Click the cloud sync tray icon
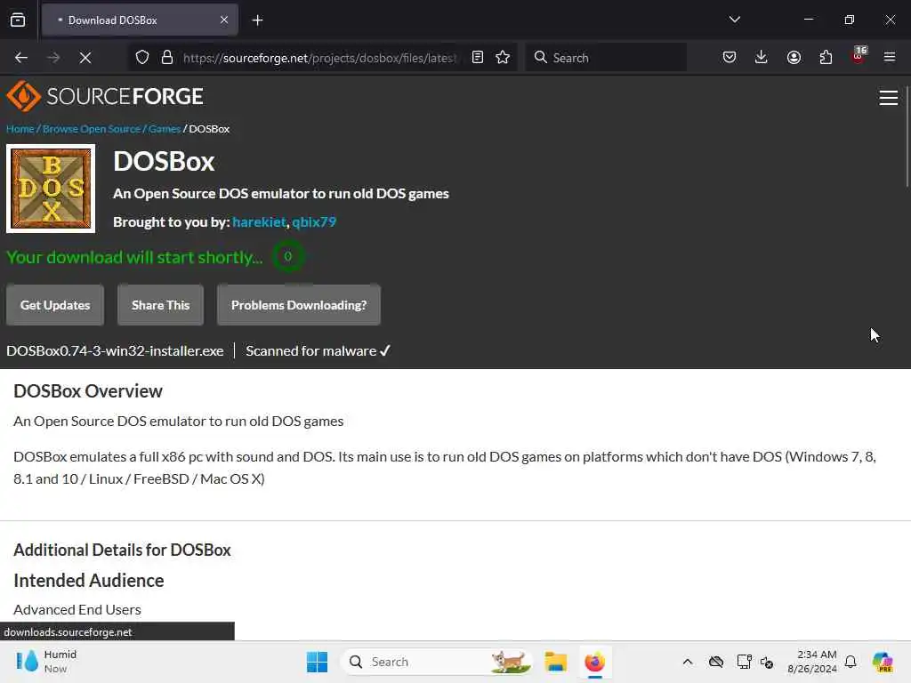 tap(716, 662)
